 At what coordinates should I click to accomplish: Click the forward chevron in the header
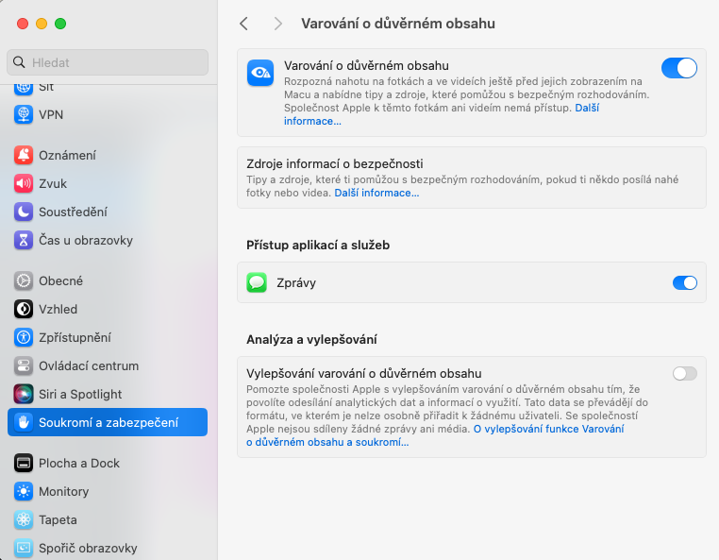tap(277, 24)
